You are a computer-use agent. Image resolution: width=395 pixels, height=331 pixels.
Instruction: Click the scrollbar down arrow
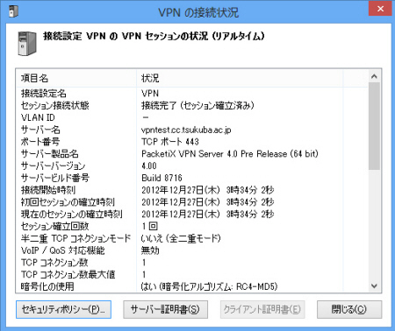tap(374, 286)
